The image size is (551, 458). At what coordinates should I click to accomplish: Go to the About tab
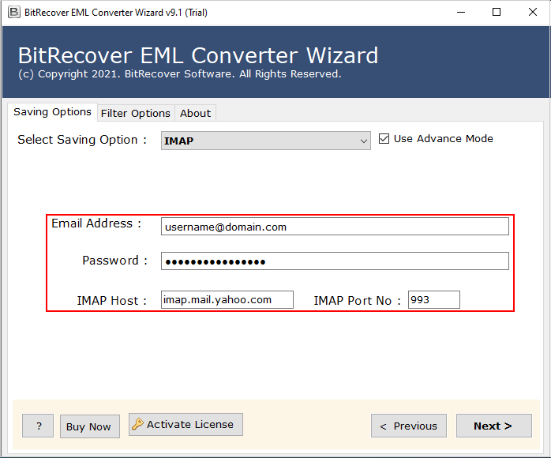(195, 113)
